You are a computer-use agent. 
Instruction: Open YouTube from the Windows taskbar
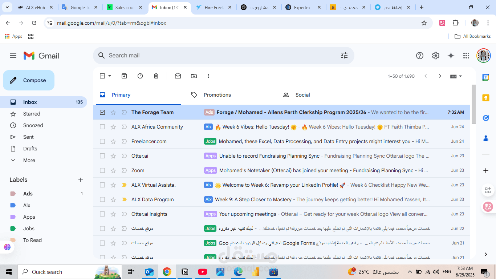tap(203, 272)
